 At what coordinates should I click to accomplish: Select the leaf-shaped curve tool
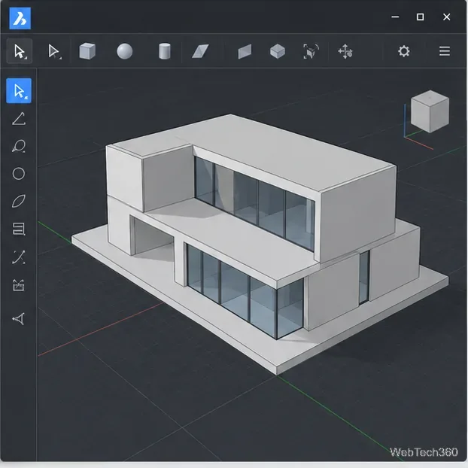(19, 201)
